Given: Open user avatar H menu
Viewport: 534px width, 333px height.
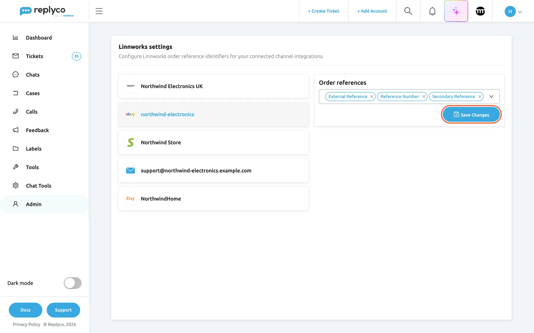Looking at the screenshot, I should pos(513,12).
